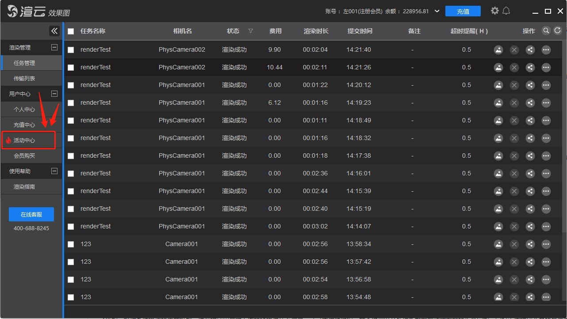567x319 pixels.
Task: Open 传输列表 in the sidebar
Action: pyautogui.click(x=24, y=78)
